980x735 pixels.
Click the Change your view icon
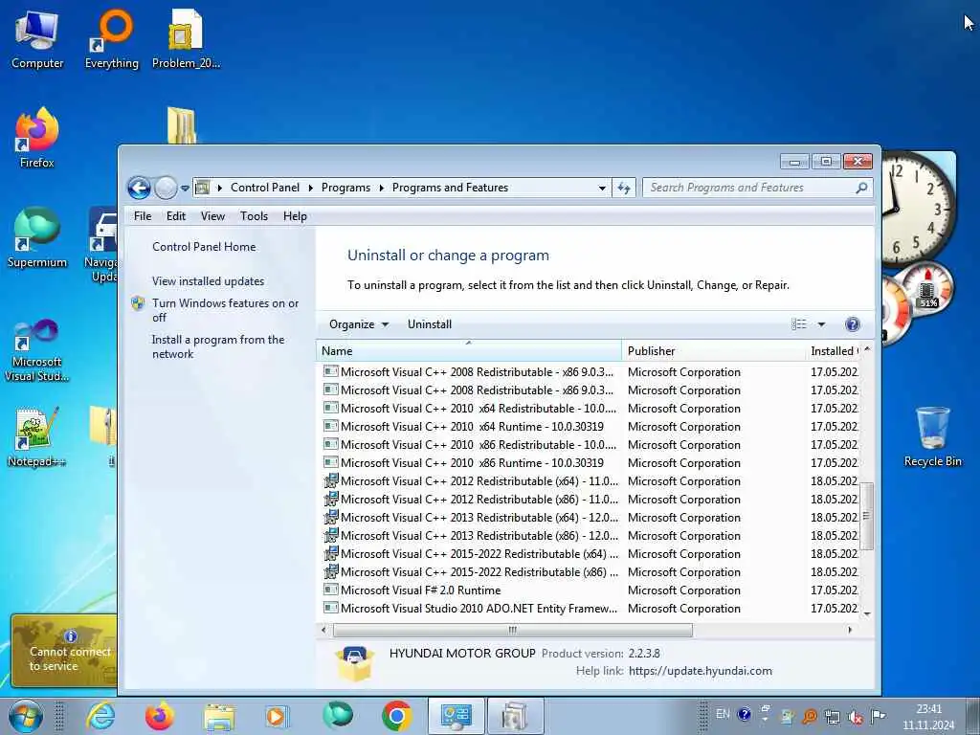tap(799, 324)
